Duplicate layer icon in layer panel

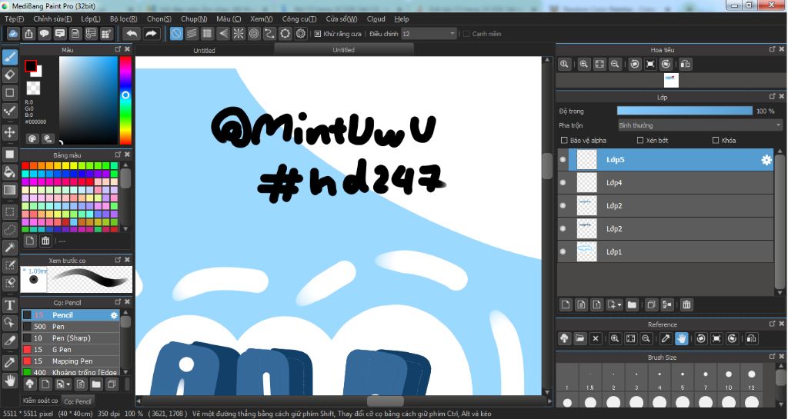pyautogui.click(x=651, y=304)
